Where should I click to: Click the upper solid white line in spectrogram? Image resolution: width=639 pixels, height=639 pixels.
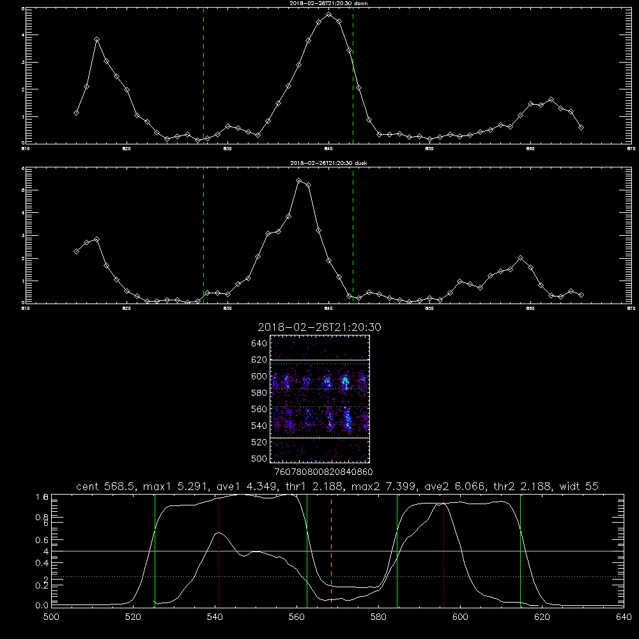pos(320,360)
